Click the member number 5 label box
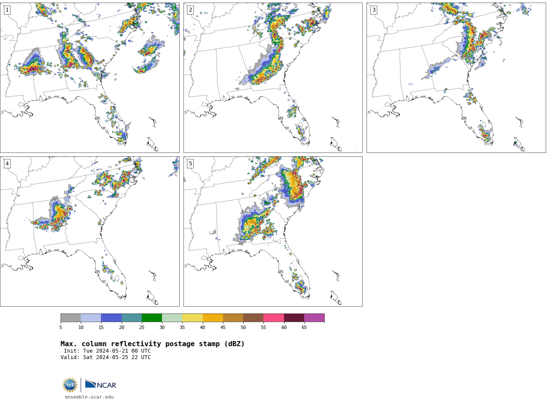 190,164
